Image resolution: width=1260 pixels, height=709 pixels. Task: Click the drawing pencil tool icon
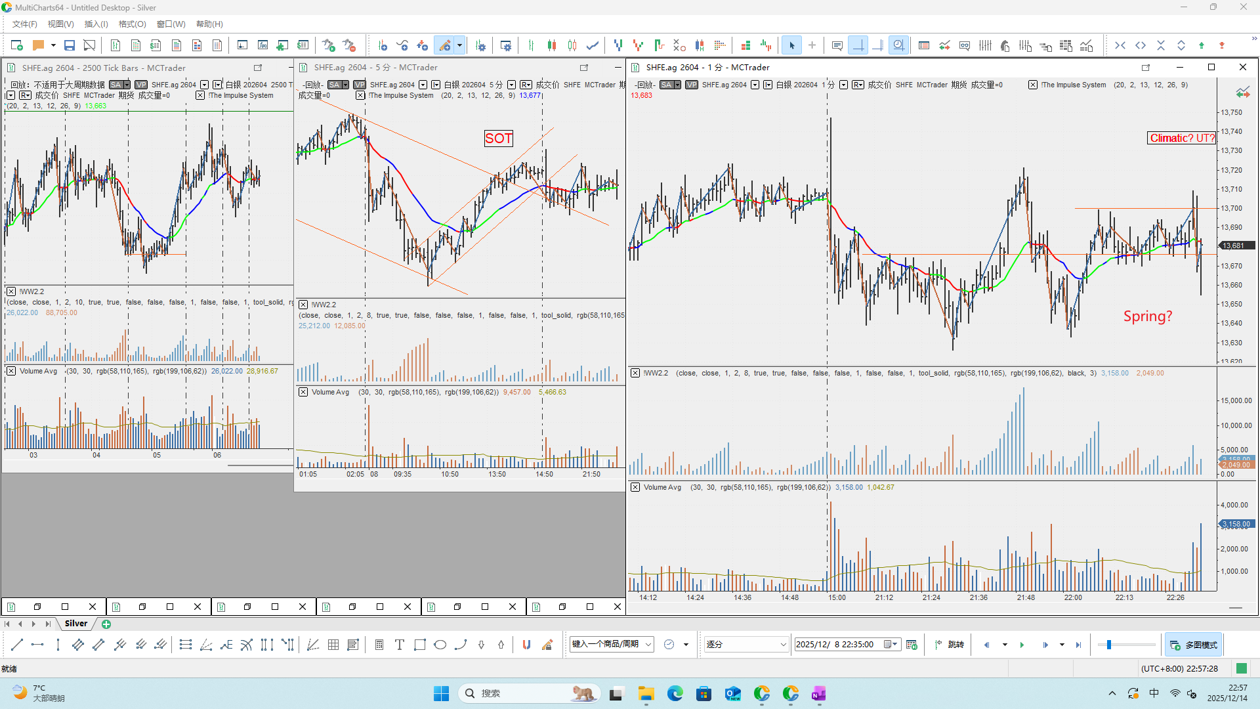pos(445,45)
